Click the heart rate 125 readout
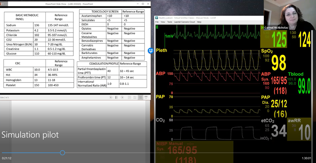 coord(279,39)
